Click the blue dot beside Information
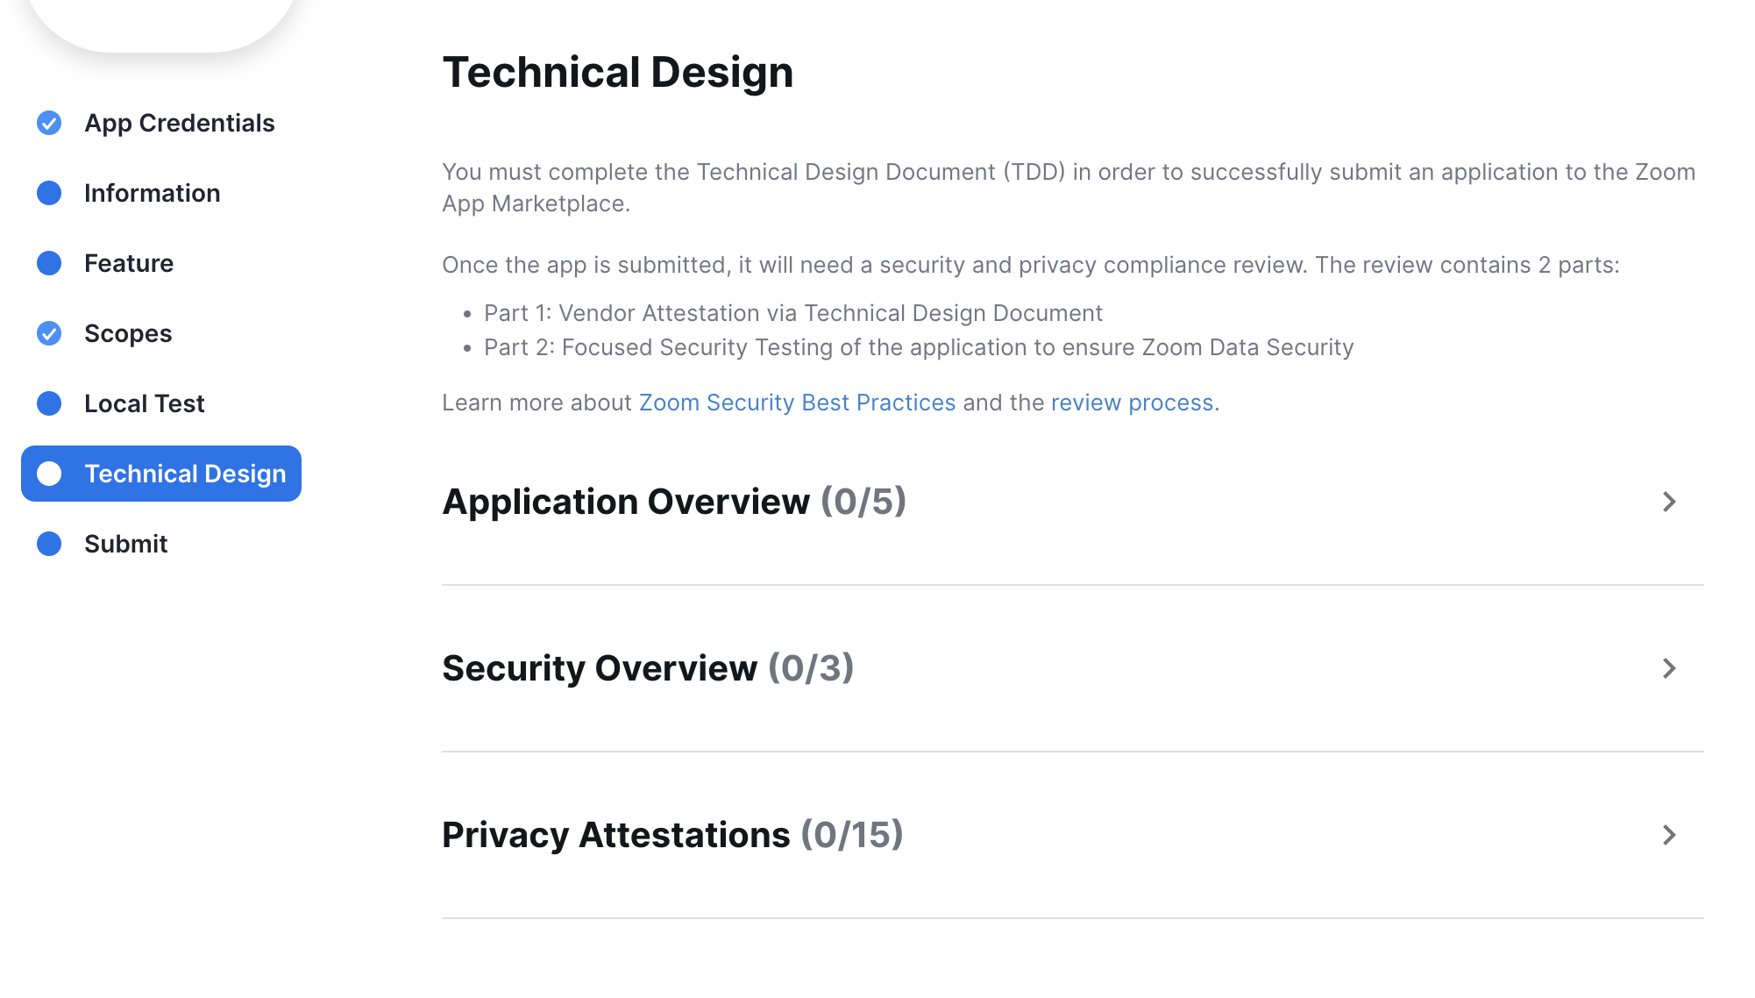Screen dimensions: 1755x998 [49, 193]
